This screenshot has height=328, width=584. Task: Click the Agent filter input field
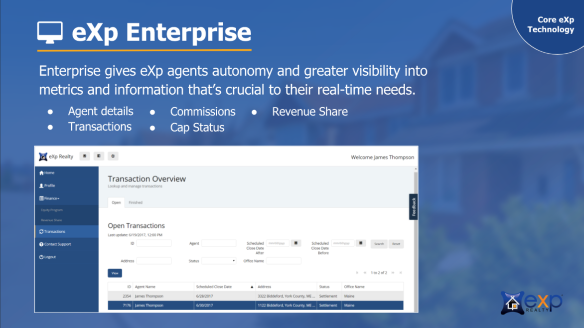click(x=219, y=243)
